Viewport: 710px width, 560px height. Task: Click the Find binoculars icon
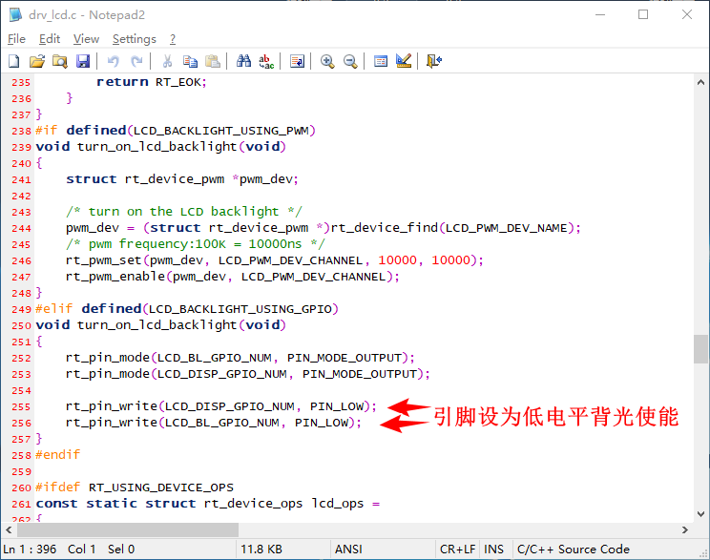243,61
